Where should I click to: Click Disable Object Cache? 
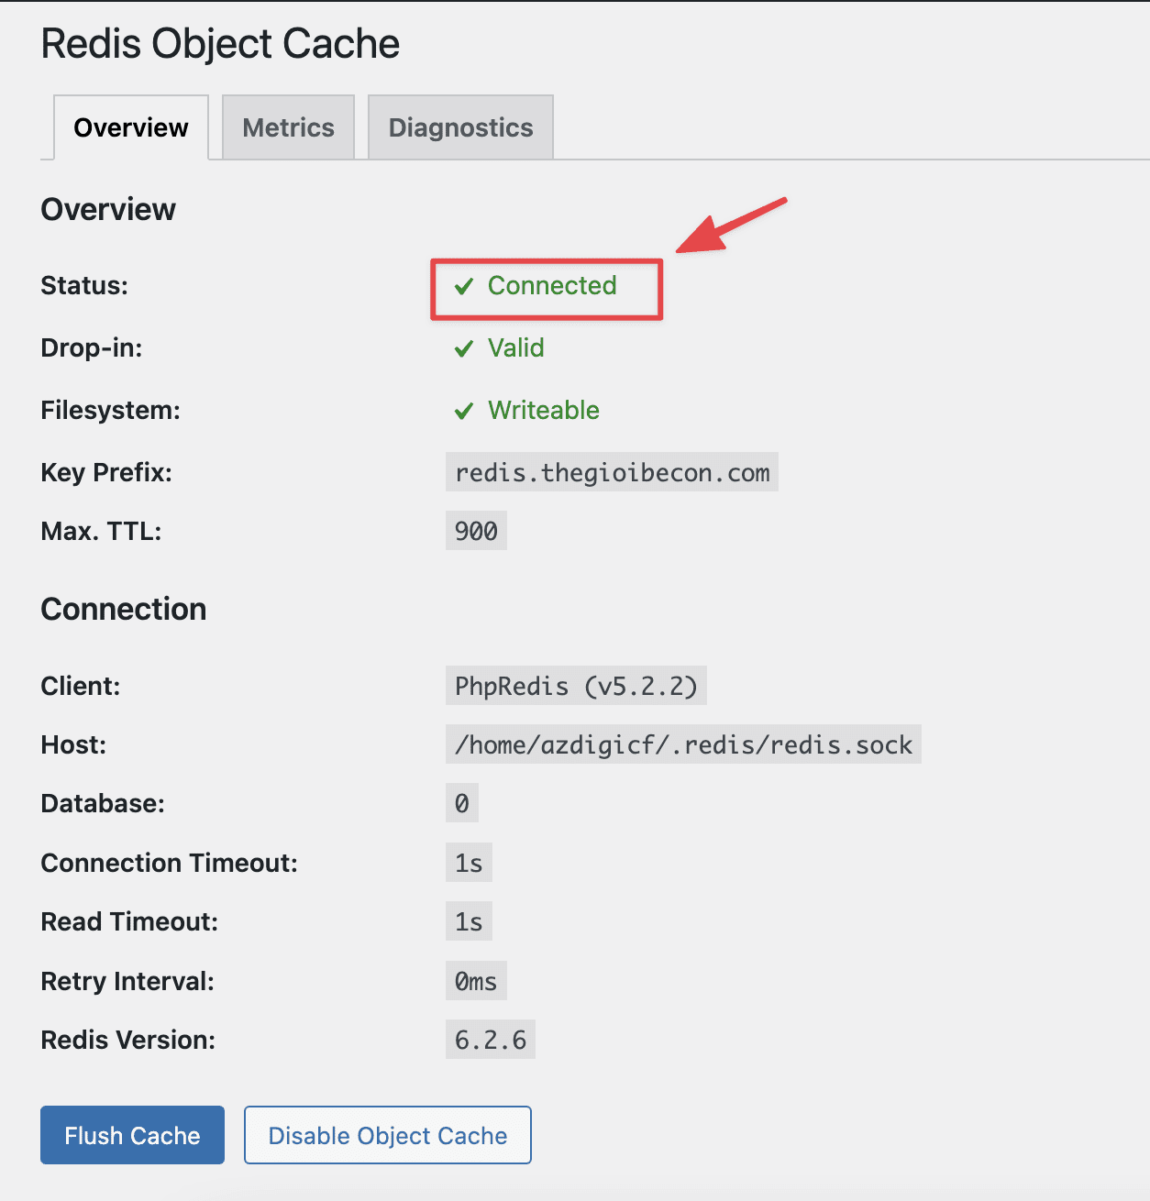(387, 1135)
